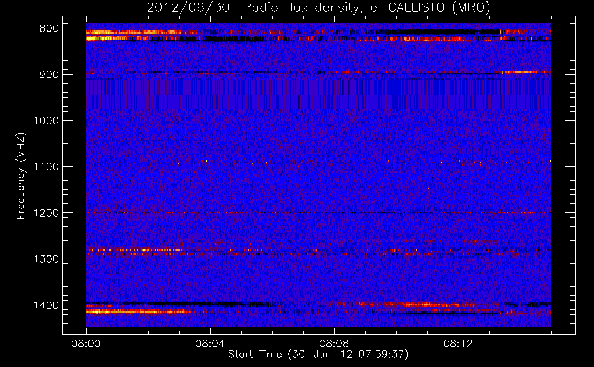Viewport: 594px width, 367px height.
Task: Select the '1200' frequency tick label
Action: tap(46, 213)
